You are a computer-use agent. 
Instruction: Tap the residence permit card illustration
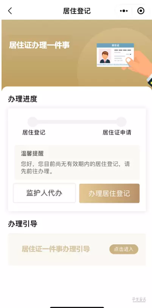pos(115,55)
